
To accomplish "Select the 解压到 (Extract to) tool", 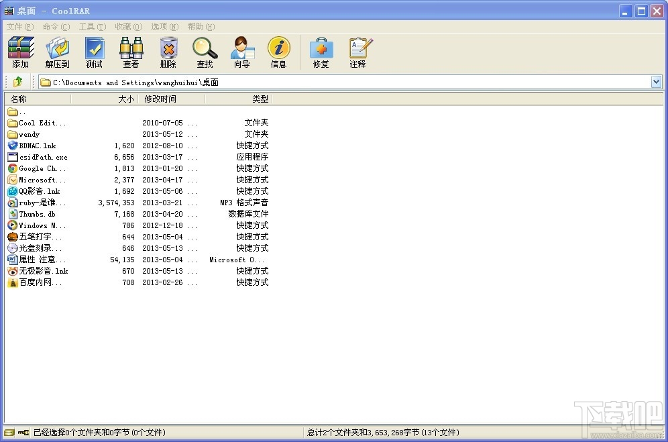I will click(x=57, y=52).
